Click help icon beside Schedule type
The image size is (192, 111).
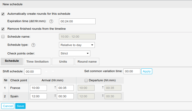click(33, 45)
